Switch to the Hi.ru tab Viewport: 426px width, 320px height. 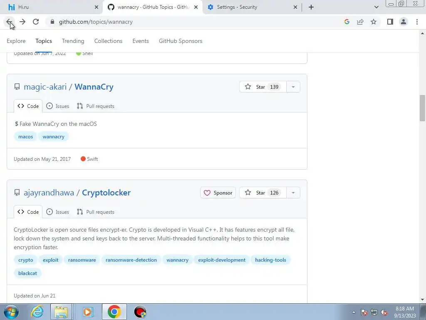pyautogui.click(x=51, y=7)
